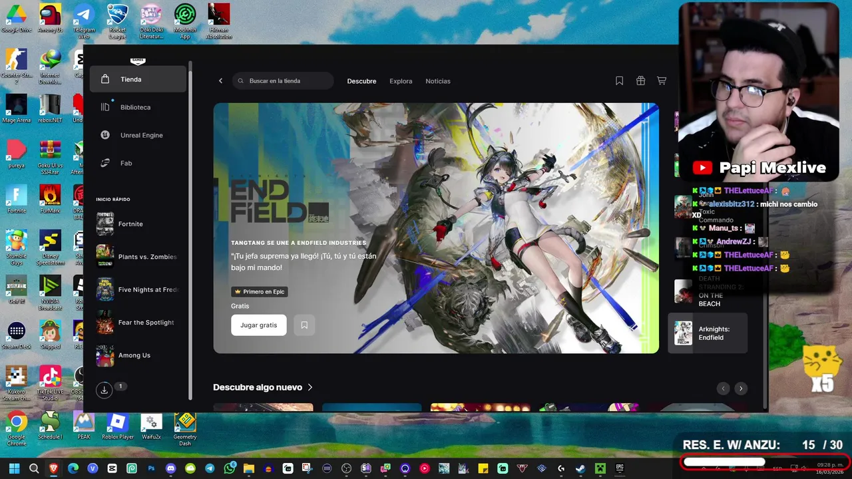Open Waifu2x desktop shortcut

[x=151, y=426]
